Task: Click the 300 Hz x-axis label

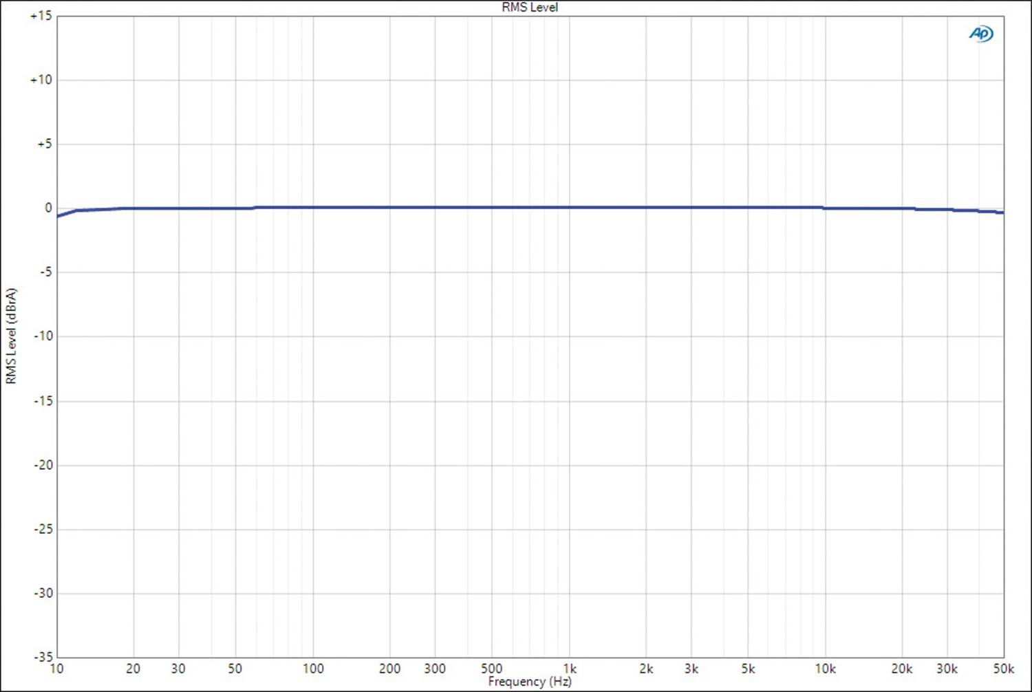Action: click(x=435, y=669)
